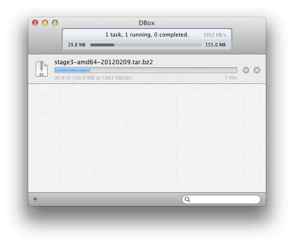294x245 pixels.
Task: Click the 155.0 MB total size label
Action: [215, 45]
